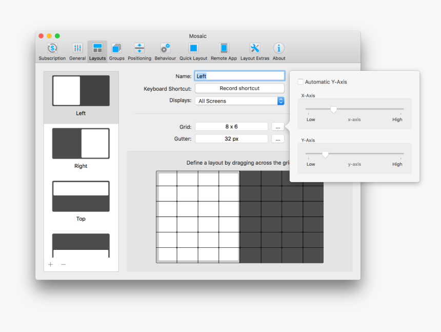Open the Subscription settings icon
441x332 pixels.
(52, 49)
